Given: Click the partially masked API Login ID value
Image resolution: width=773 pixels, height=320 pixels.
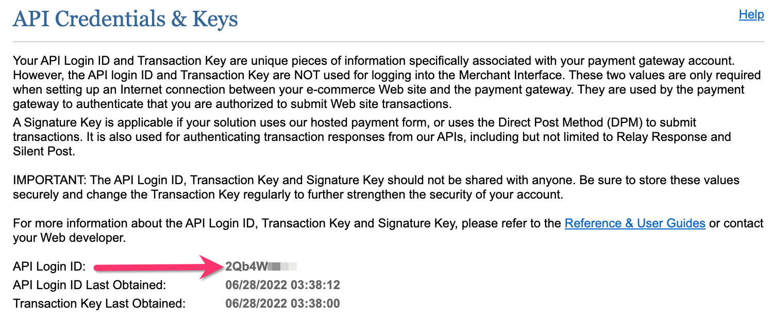Looking at the screenshot, I should (x=247, y=267).
